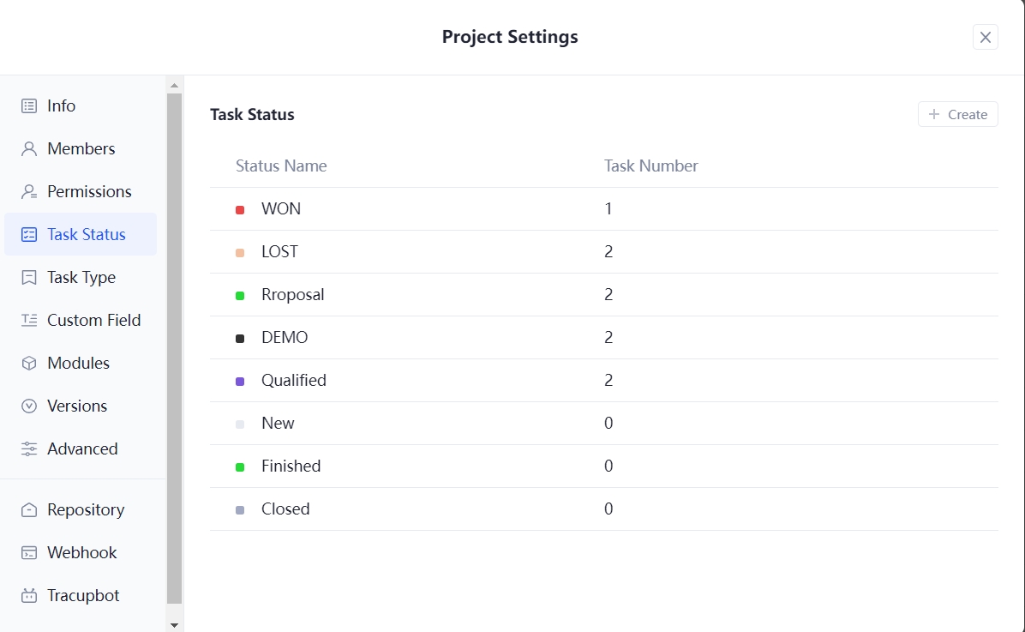Click the green color dot beside Finished

click(240, 466)
